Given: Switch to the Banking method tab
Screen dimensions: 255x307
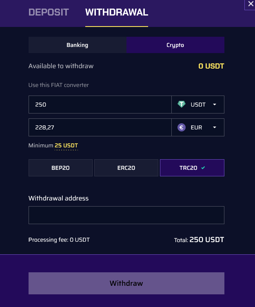Looking at the screenshot, I should point(77,45).
